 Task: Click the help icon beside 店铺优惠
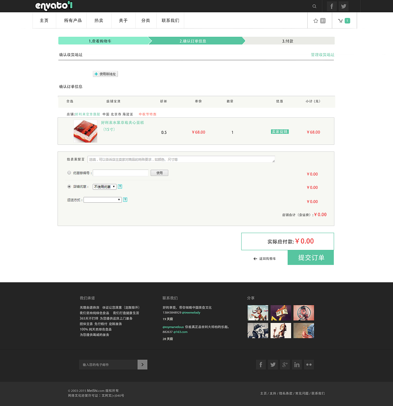120,186
